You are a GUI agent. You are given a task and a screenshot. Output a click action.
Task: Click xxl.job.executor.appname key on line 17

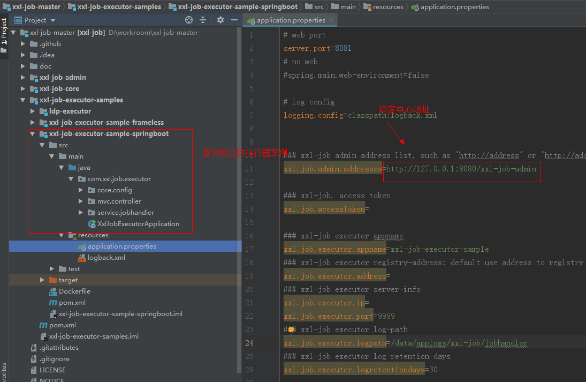click(x=335, y=249)
